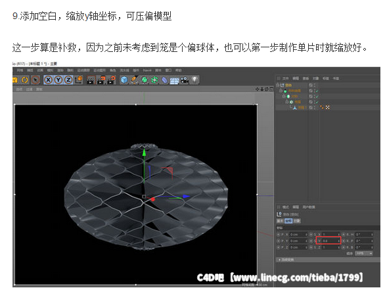Render to the Picture Viewer
The width and height of the screenshot is (385, 290).
[x=101, y=80]
